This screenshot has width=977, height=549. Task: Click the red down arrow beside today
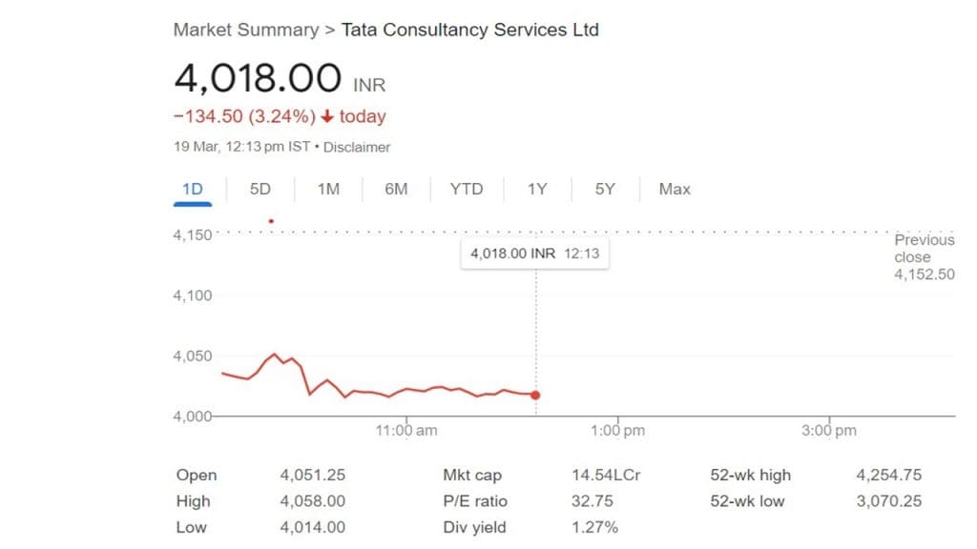pyautogui.click(x=326, y=117)
